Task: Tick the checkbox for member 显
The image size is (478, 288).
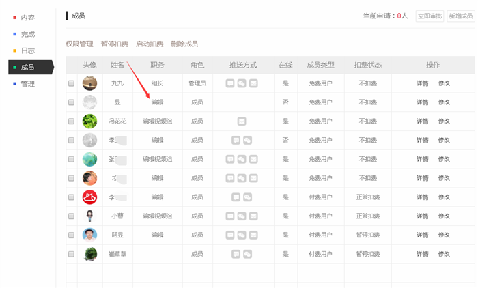Action: tap(71, 102)
